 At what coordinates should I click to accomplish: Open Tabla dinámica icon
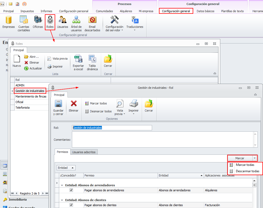92,59
